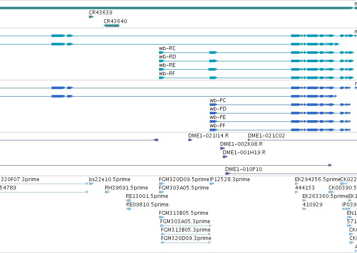This screenshot has width=357, height=253.
Task: Click the FGM303A05.5prime EST label
Action: click(x=184, y=188)
